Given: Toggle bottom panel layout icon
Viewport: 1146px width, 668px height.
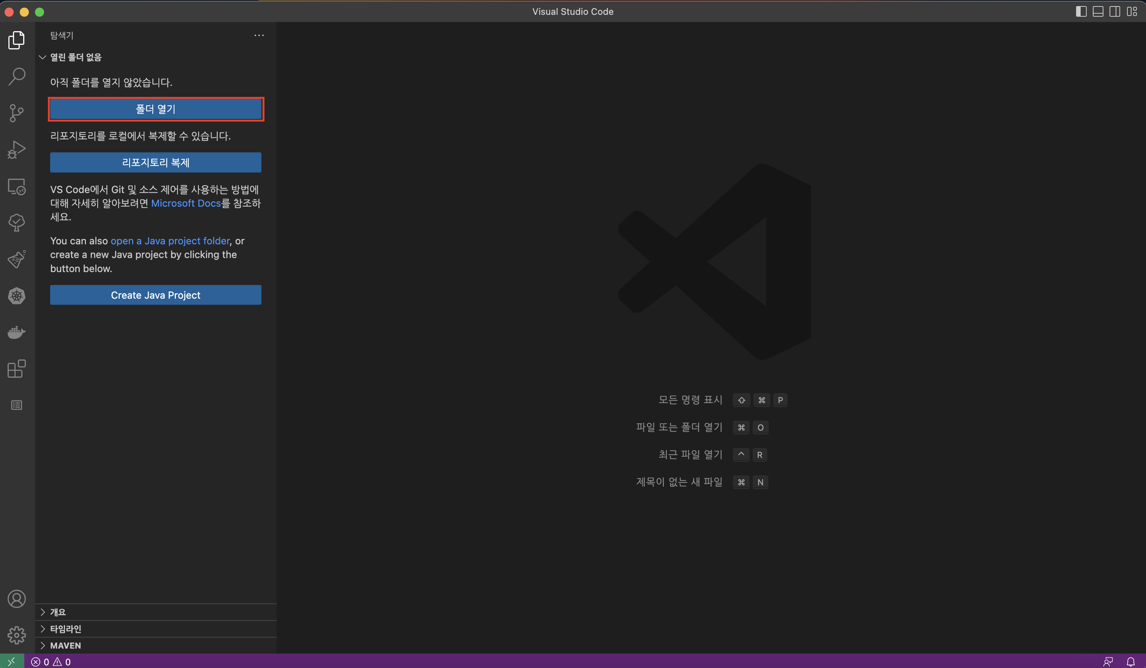Looking at the screenshot, I should 1098,11.
